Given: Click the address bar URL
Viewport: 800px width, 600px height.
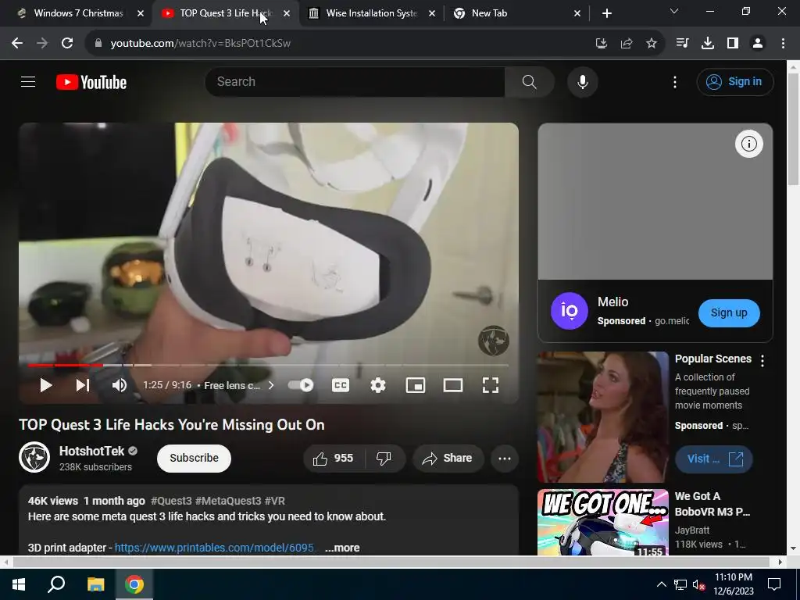Looking at the screenshot, I should (x=201, y=44).
